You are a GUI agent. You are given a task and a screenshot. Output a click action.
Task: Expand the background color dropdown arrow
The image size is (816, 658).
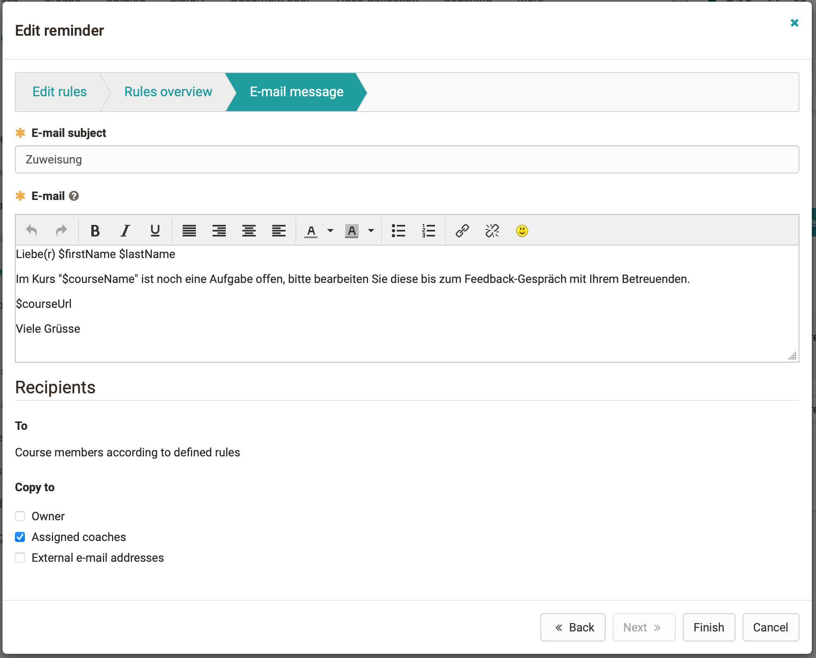tap(371, 231)
